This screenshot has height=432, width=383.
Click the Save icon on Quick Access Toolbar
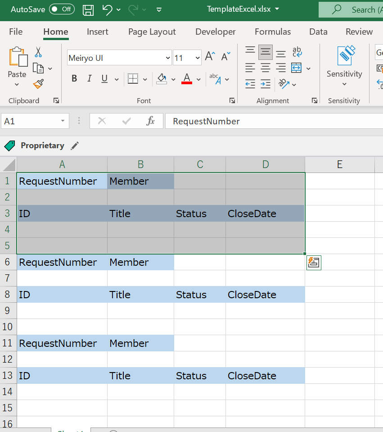(x=88, y=9)
